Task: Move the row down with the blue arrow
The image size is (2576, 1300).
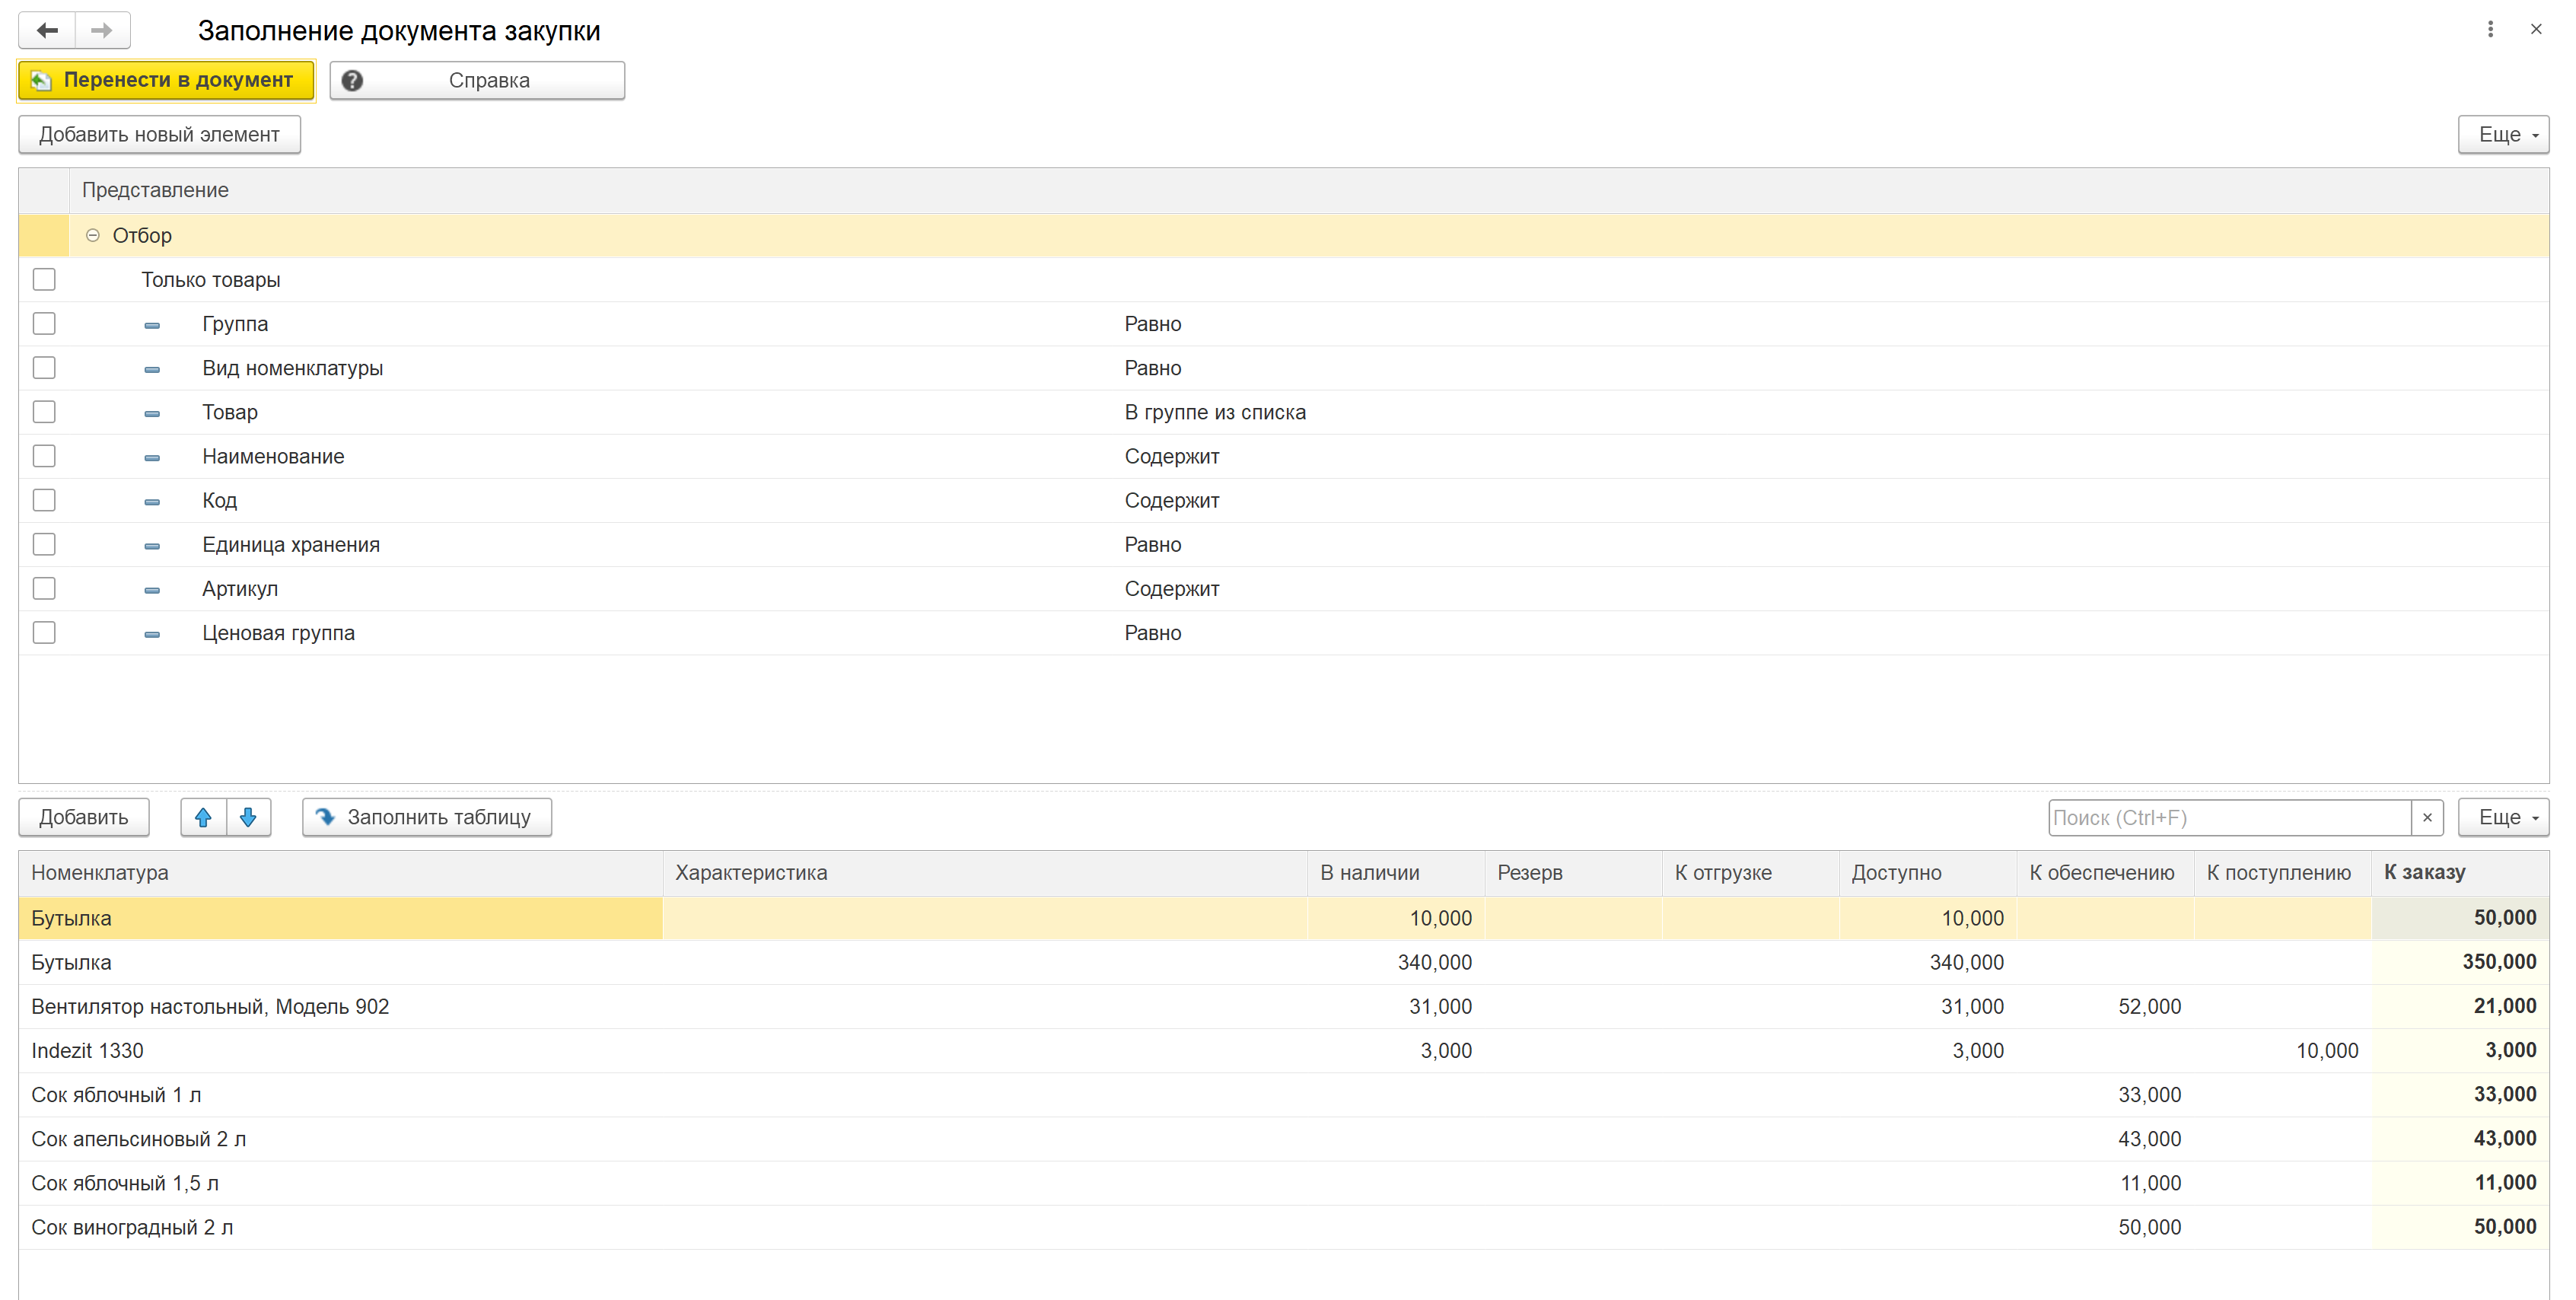Action: pos(248,817)
